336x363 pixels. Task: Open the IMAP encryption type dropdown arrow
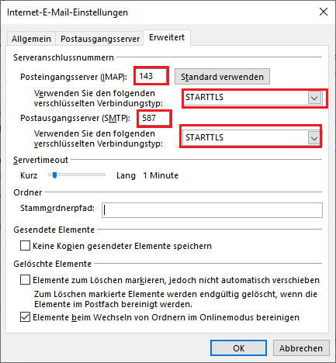click(x=314, y=98)
